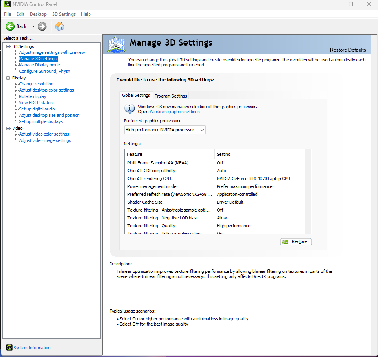Open the 3D Settings menu

coord(64,14)
